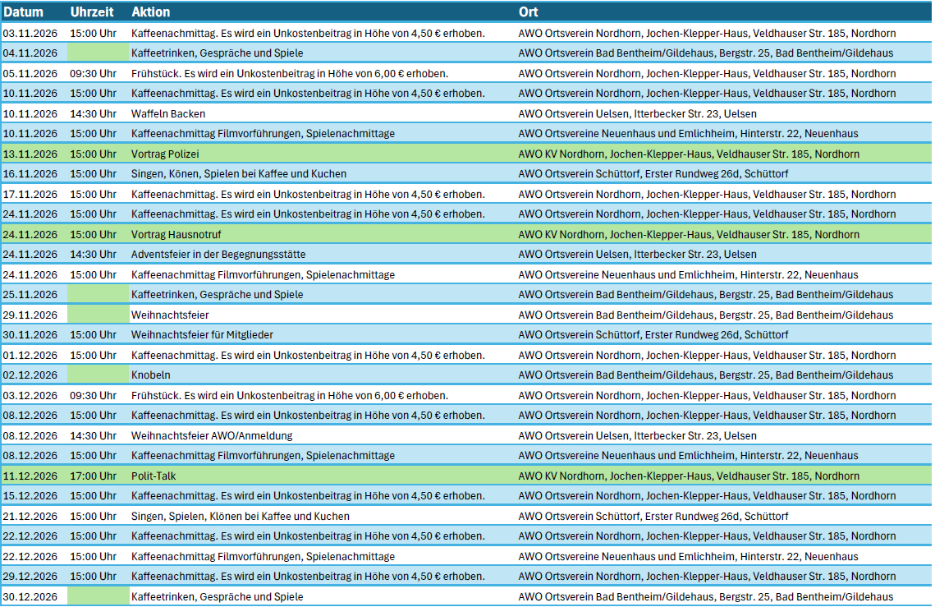Click the Weihnachtsfeier AWO/Anmeldung cell
Viewport: 935px width, 607px height.
212,435
